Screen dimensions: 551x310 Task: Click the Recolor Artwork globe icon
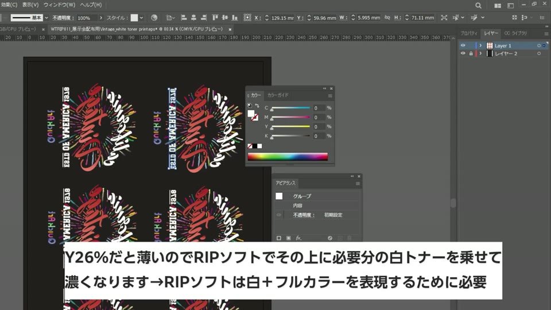coord(154,18)
